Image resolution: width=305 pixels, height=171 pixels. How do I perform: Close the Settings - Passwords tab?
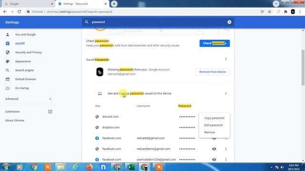106,4
